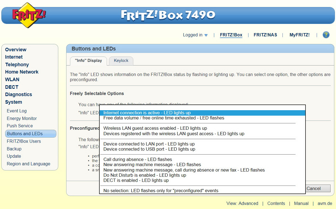
Task: Select 'Devices registered with the wireless LAN guest access'
Action: [x=202, y=134]
